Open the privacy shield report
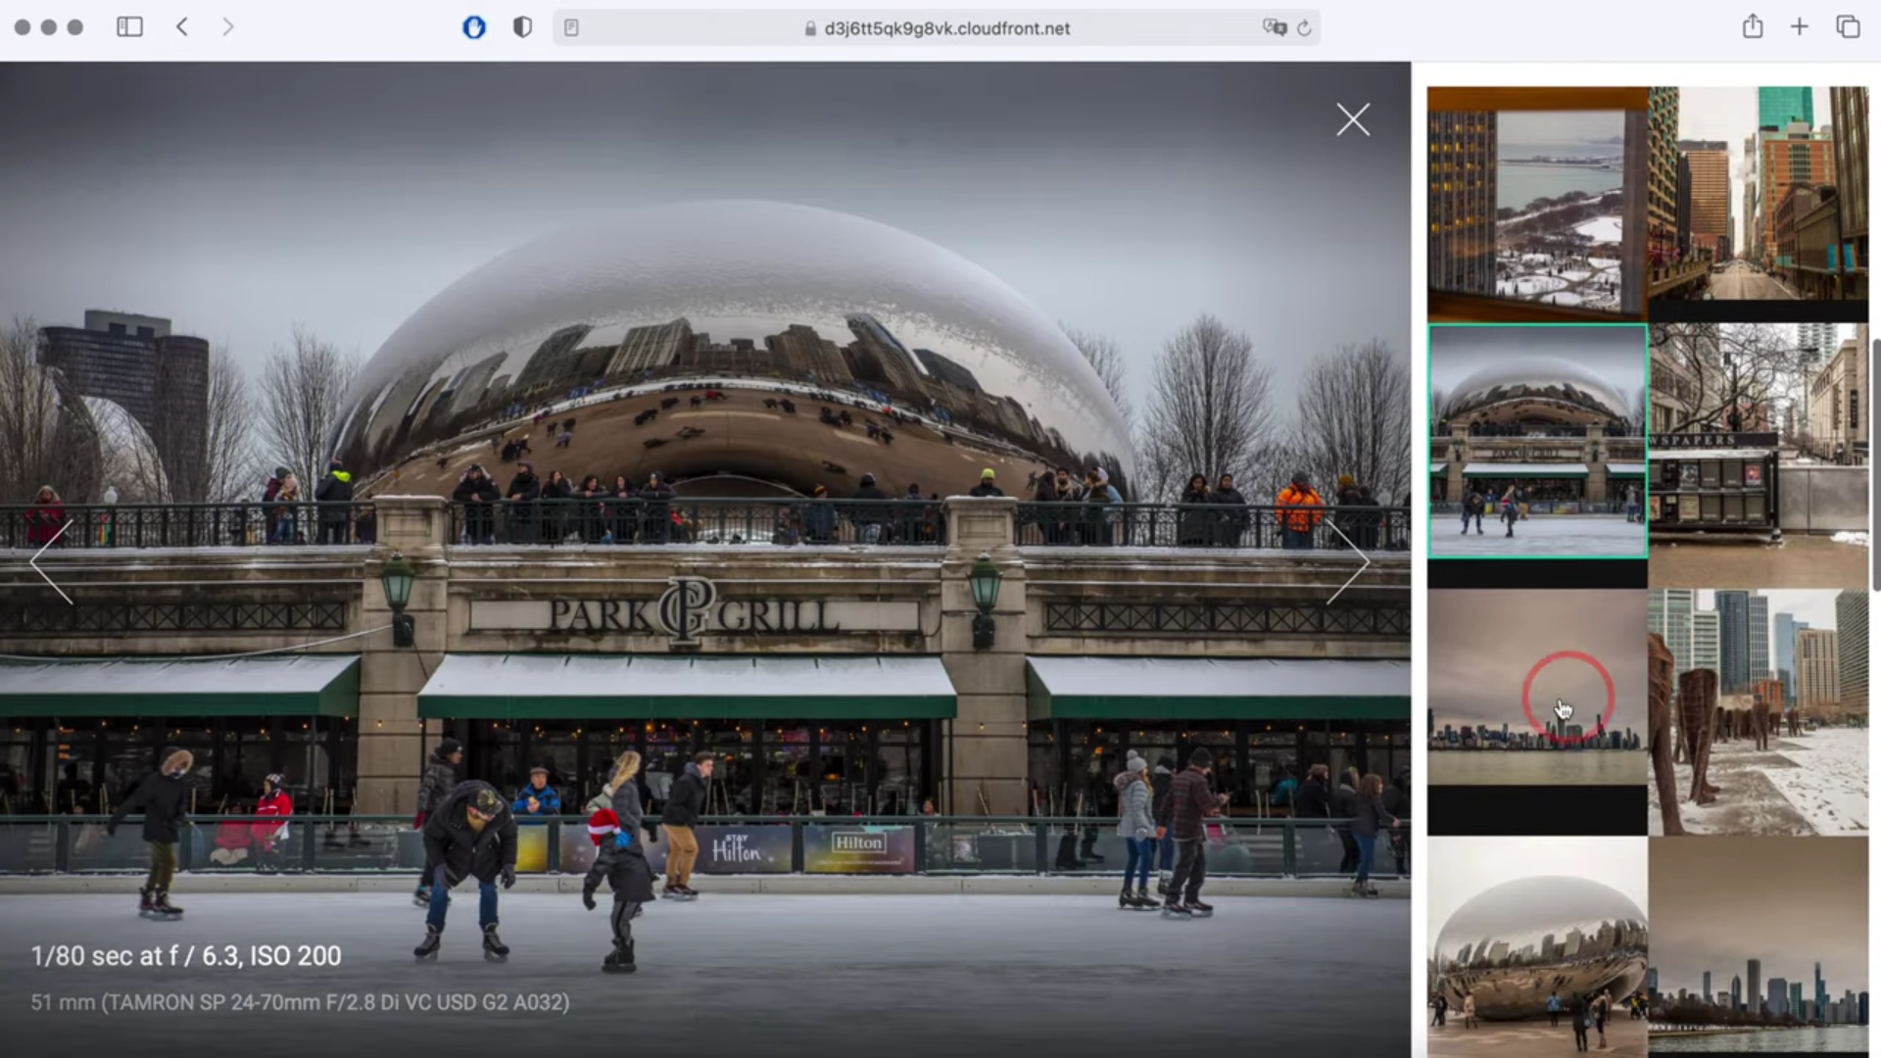This screenshot has width=1881, height=1058. pos(522,27)
